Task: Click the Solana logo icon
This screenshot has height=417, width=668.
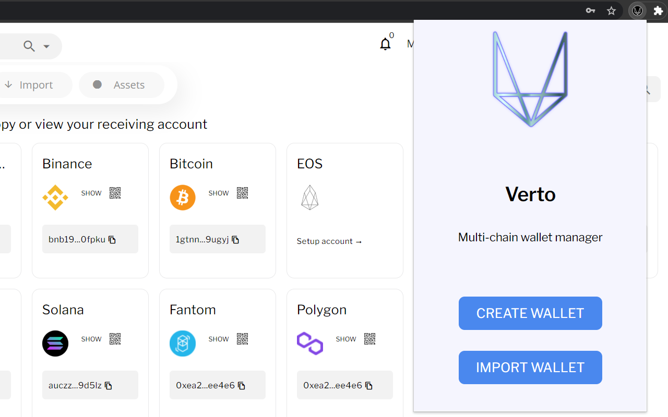Action: click(55, 344)
